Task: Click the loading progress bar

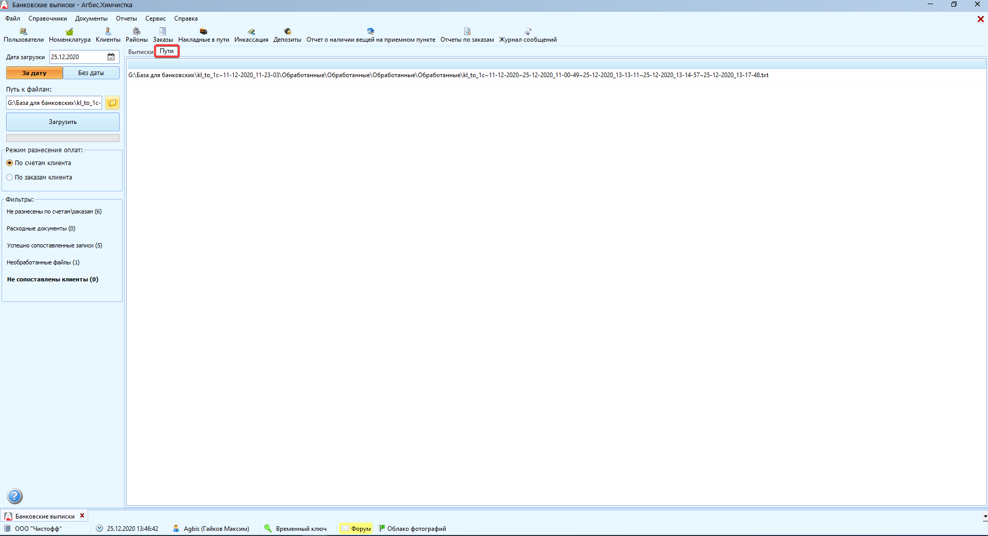Action: tap(63, 138)
